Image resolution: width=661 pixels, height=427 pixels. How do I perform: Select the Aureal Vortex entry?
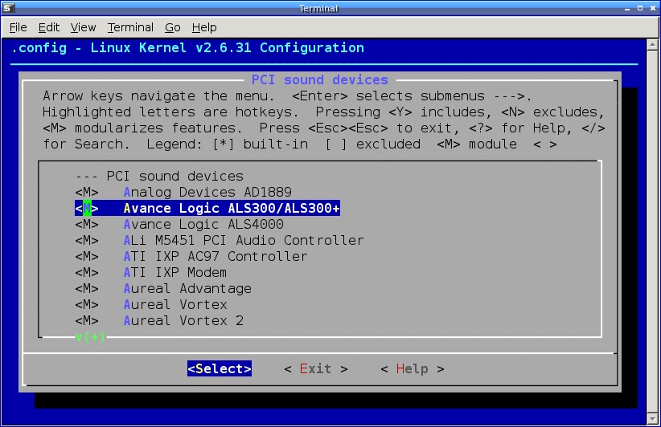175,304
